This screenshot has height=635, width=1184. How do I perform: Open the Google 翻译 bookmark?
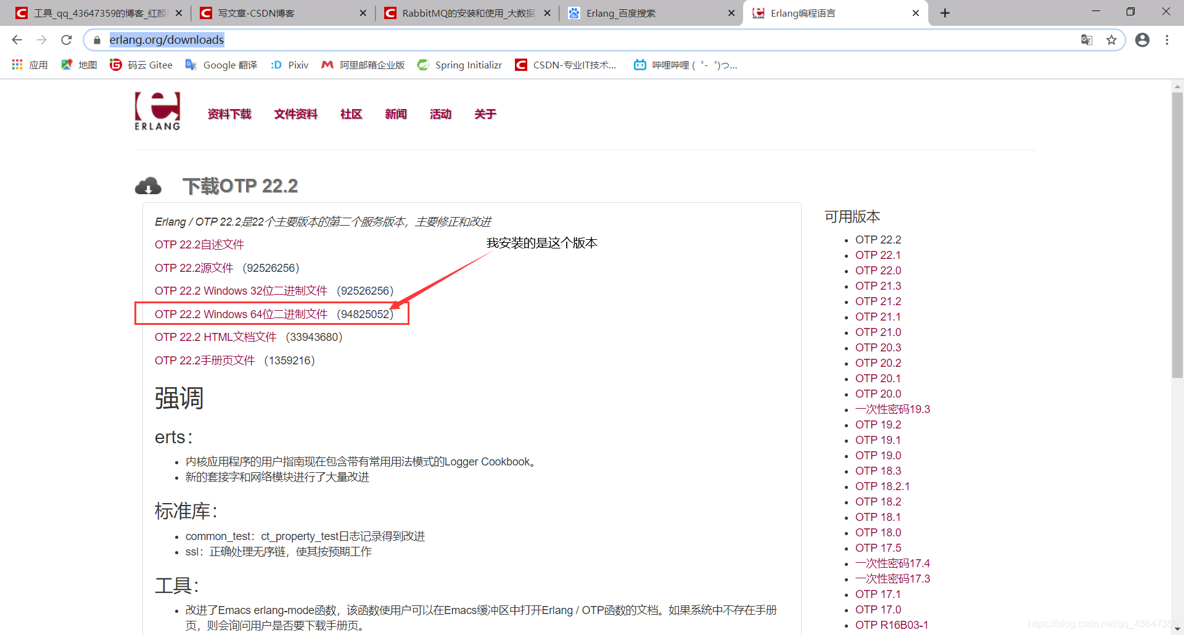[x=221, y=65]
